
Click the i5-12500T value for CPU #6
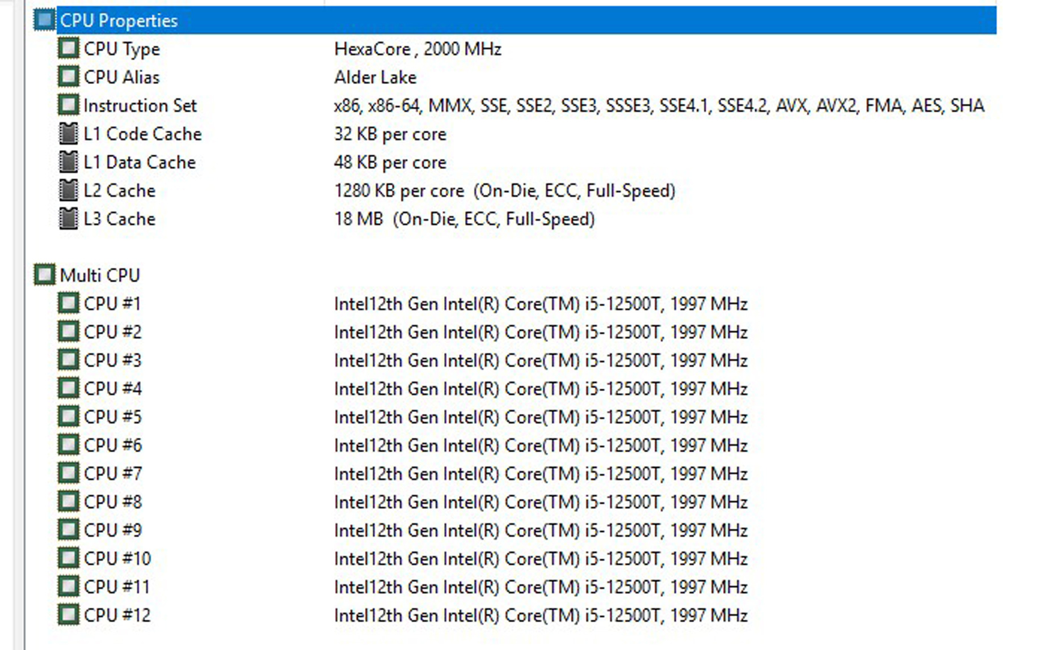pyautogui.click(x=541, y=446)
